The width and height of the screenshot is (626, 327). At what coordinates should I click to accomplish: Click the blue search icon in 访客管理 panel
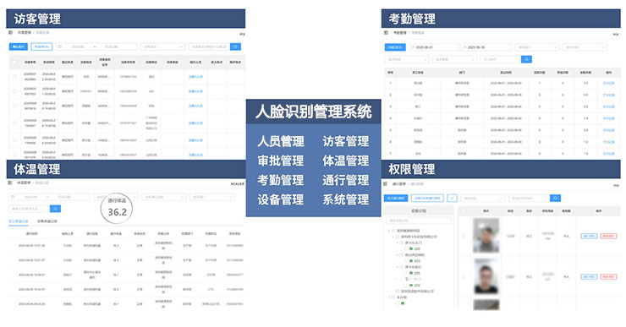tap(235, 46)
